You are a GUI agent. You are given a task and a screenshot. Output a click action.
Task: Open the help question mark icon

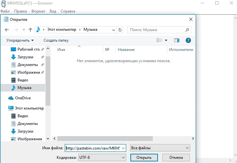(188, 40)
